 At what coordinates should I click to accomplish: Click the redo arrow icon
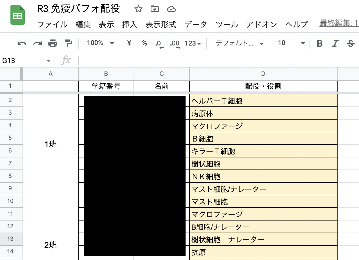pos(37,43)
